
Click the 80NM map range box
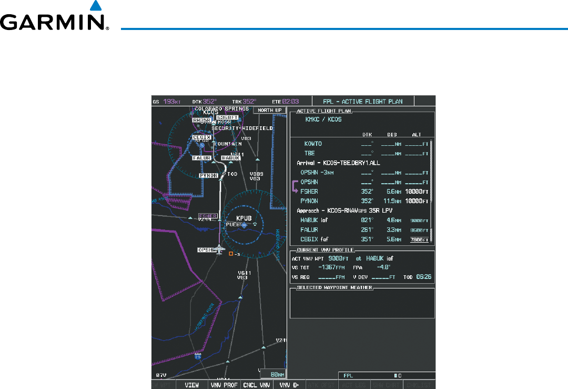point(273,374)
